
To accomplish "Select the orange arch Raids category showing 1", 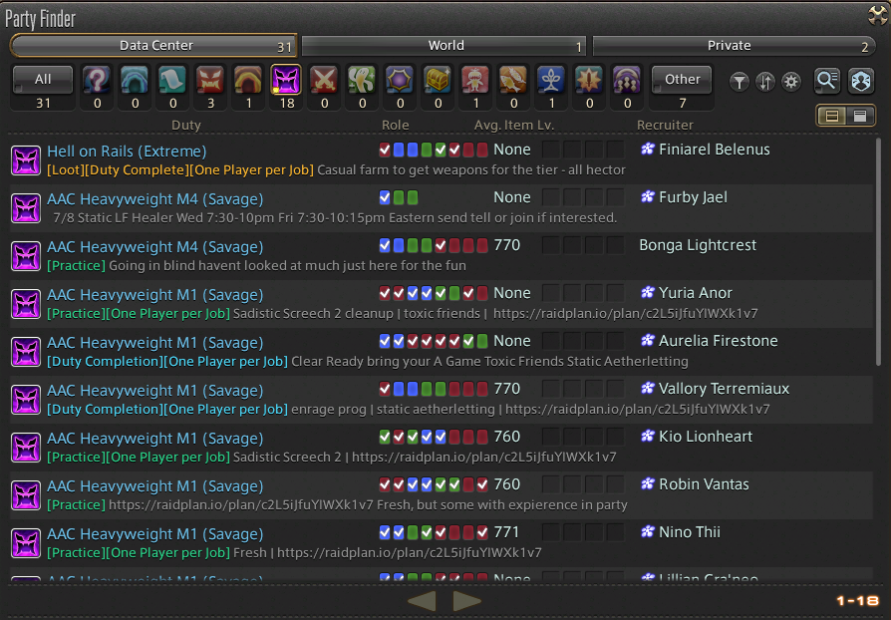I will coord(248,80).
